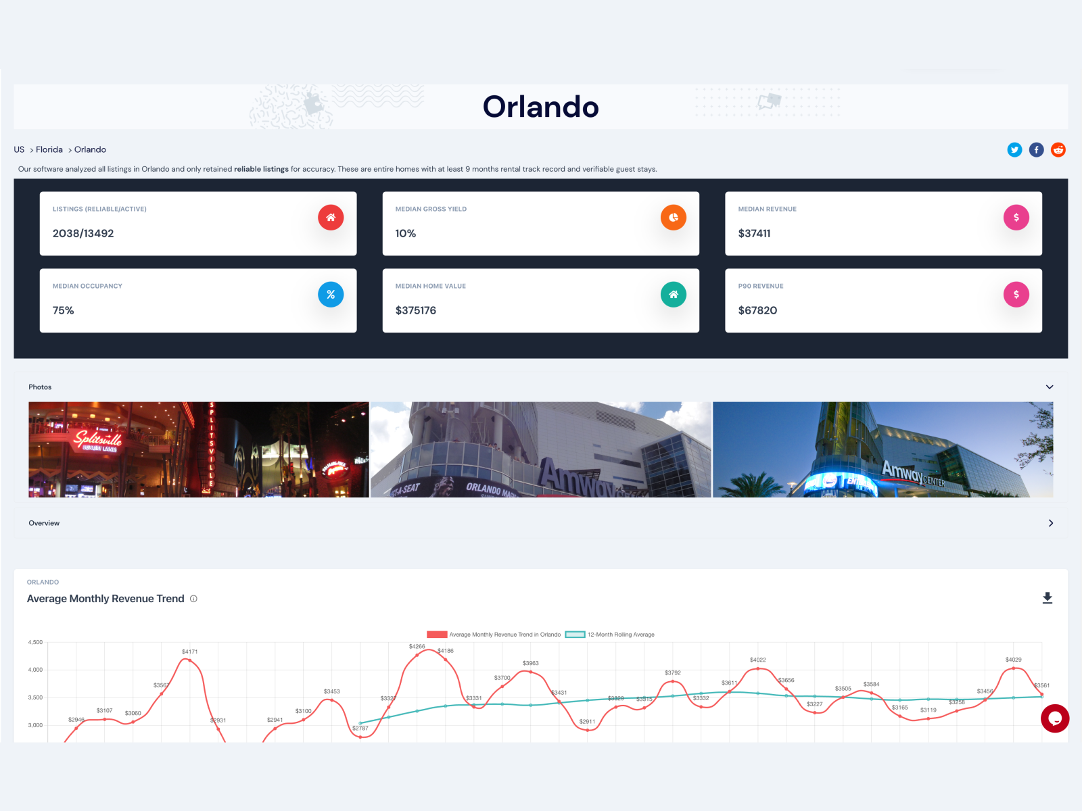The image size is (1082, 811).
Task: Click the Orlando page title
Action: click(x=541, y=107)
